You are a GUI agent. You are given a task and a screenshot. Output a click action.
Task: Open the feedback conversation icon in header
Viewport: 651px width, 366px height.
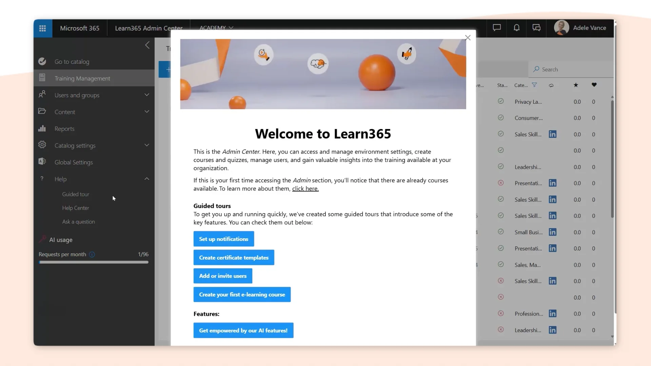[x=536, y=28]
